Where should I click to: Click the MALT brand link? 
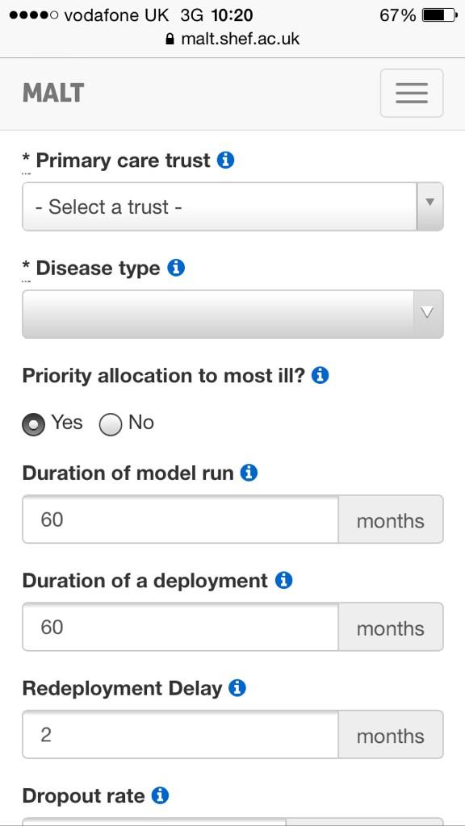point(53,94)
